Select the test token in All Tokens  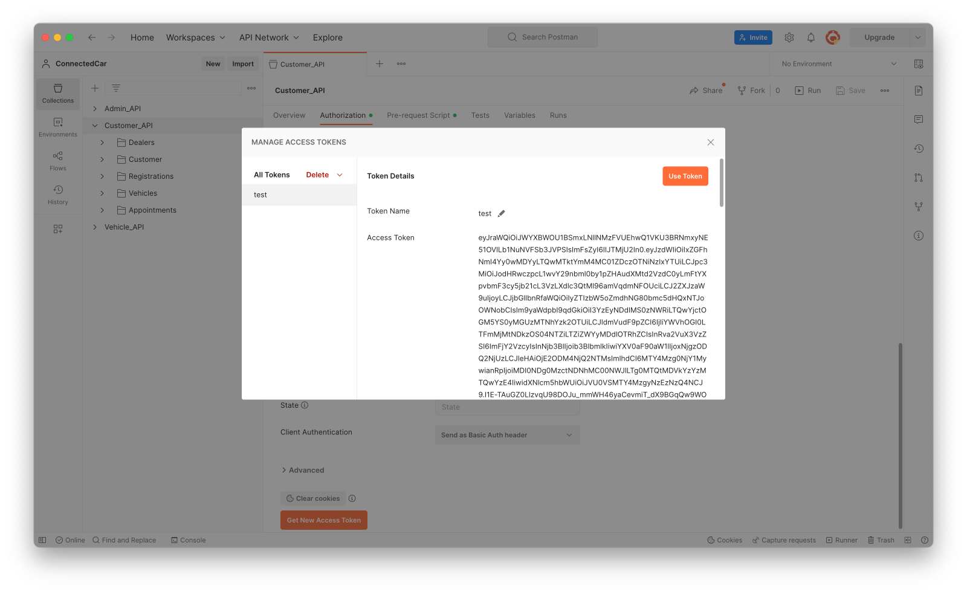click(x=299, y=195)
